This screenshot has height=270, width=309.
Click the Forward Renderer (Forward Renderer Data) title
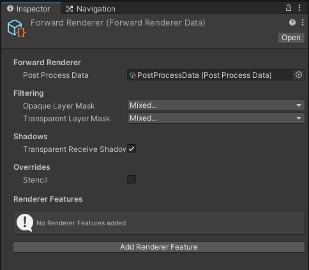118,23
